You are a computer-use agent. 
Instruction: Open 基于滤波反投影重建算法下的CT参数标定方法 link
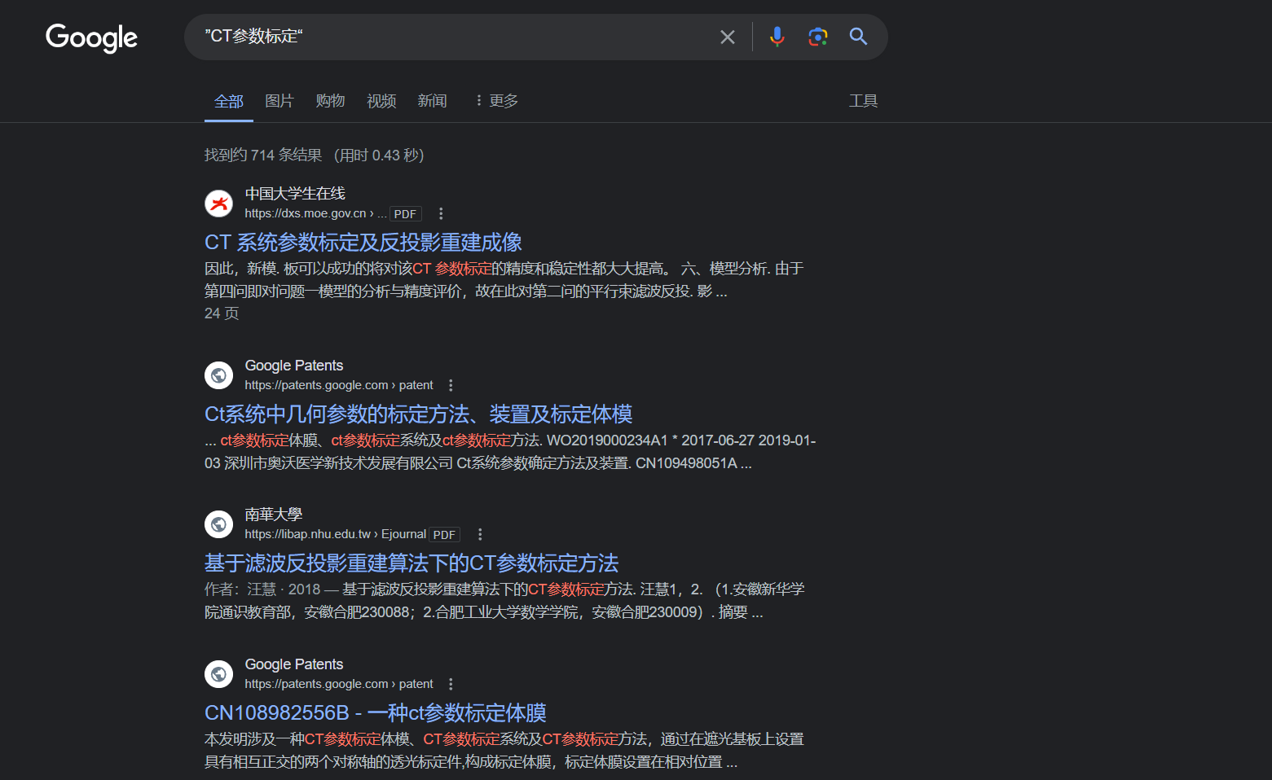tap(412, 563)
